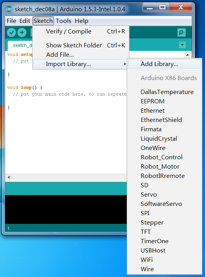Click the Verify checkmark toolbar icon
205x277 pixels.
pyautogui.click(x=12, y=33)
